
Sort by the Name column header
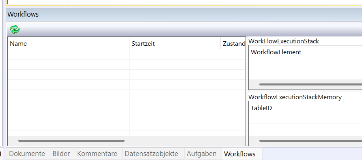coord(69,44)
